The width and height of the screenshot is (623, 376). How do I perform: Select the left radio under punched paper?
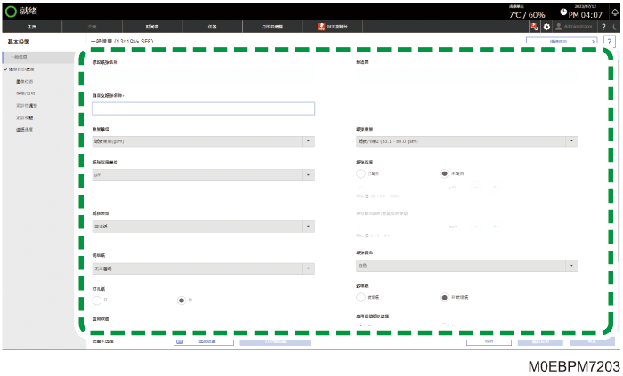(x=97, y=300)
